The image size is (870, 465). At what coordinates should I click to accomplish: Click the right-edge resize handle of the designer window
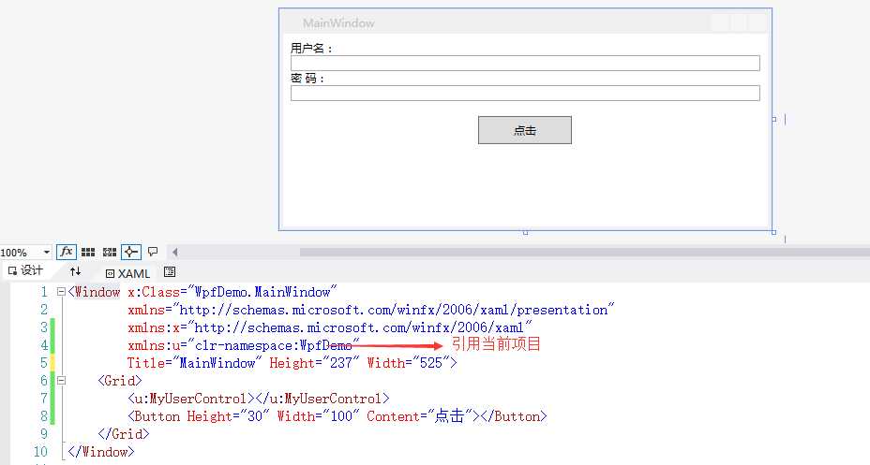[x=774, y=119]
